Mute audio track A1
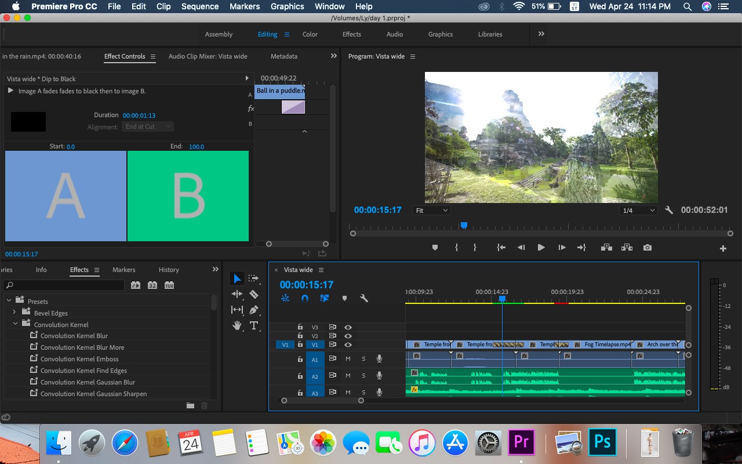Screen dimensions: 742x464 click(348, 359)
